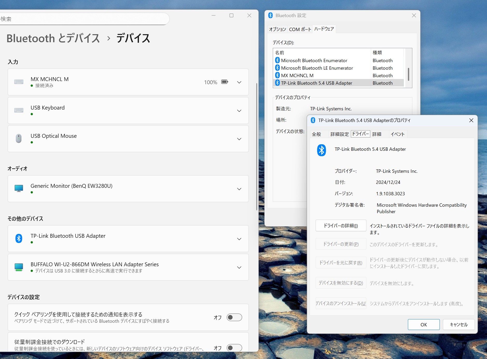Screen dimensions: 487x359
Task: Click the デバイスを無効にする button
Action: tap(341, 283)
